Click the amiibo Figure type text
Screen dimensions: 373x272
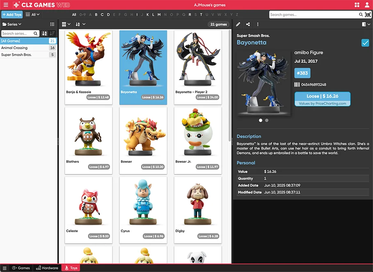pos(309,53)
